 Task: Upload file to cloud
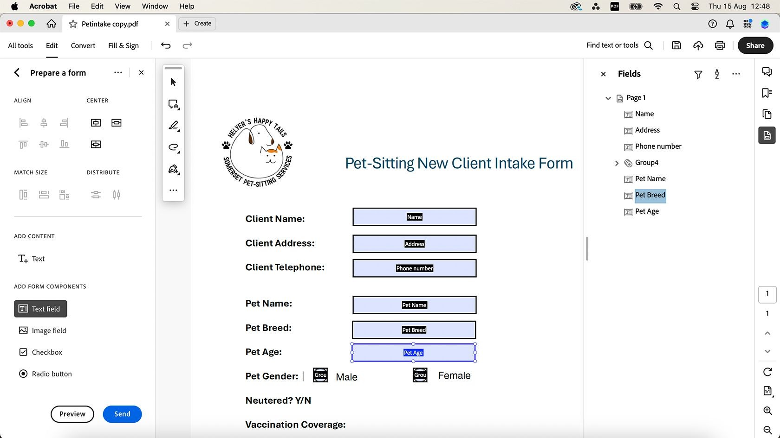[698, 45]
